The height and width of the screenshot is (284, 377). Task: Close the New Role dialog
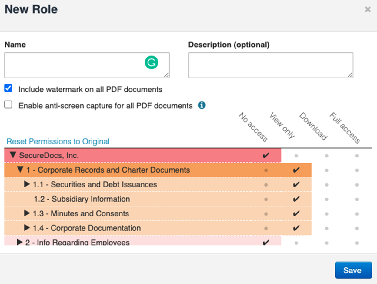coord(368,10)
